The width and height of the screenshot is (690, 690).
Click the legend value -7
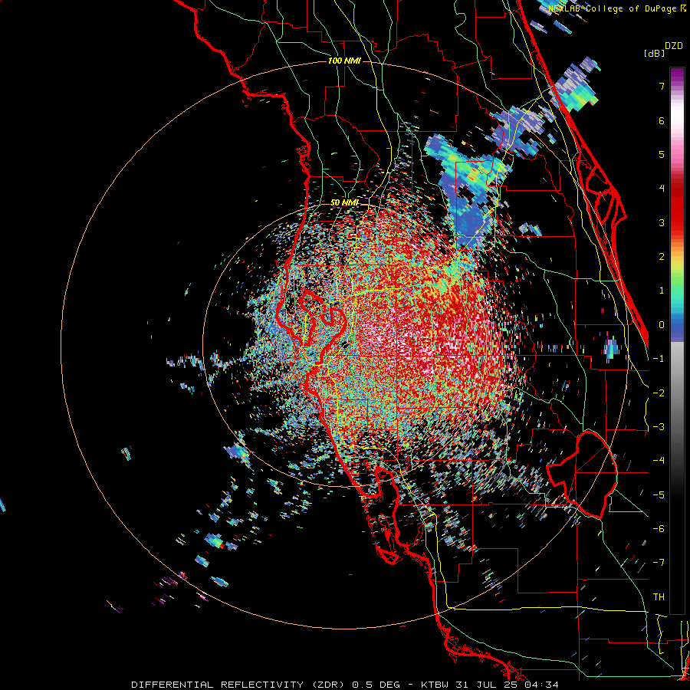point(659,563)
